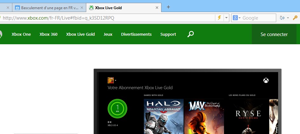Close the leftmost partially visible tab
The width and height of the screenshot is (300, 134).
click(x=8, y=8)
